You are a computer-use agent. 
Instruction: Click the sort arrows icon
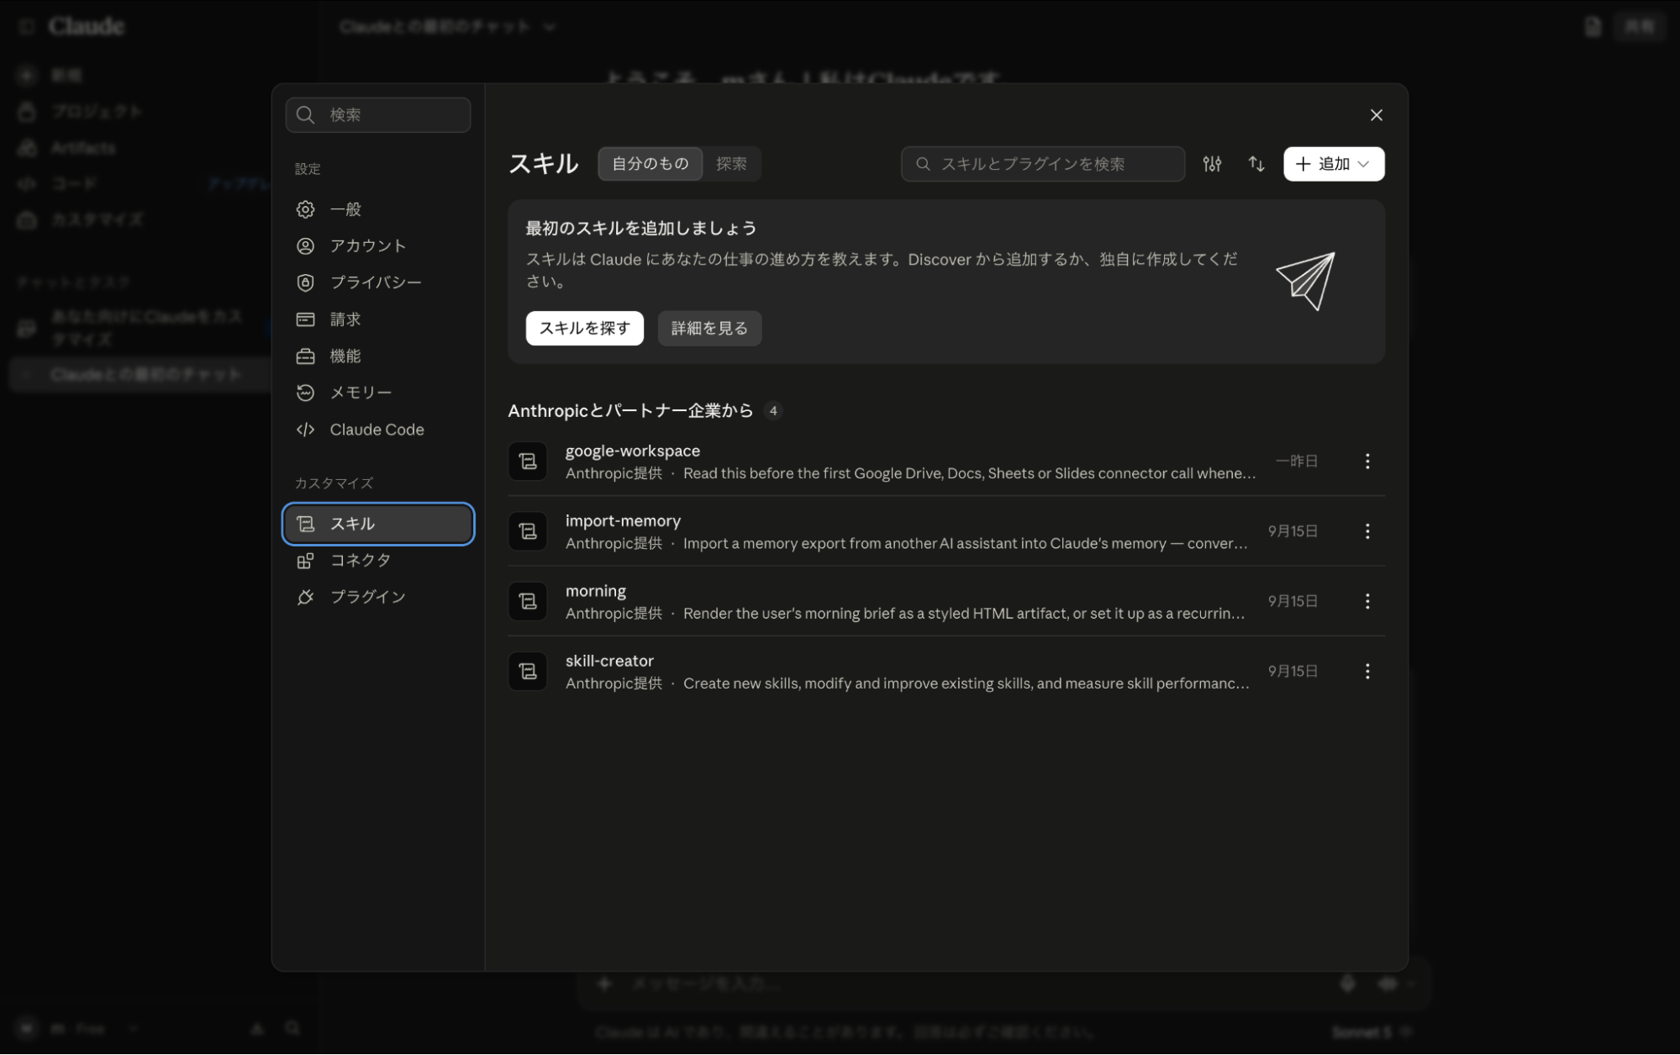(1256, 164)
